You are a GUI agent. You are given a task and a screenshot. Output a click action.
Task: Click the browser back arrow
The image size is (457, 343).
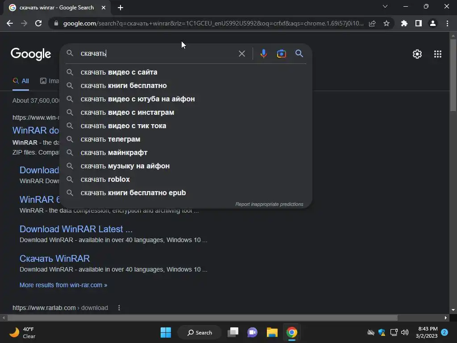point(10,23)
